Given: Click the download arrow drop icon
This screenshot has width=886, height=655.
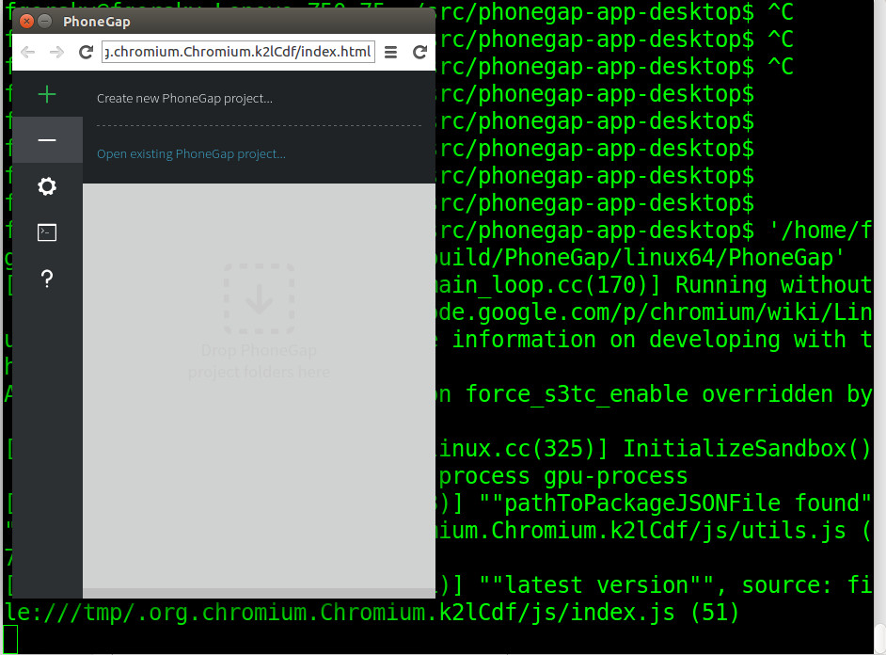Looking at the screenshot, I should (x=260, y=299).
